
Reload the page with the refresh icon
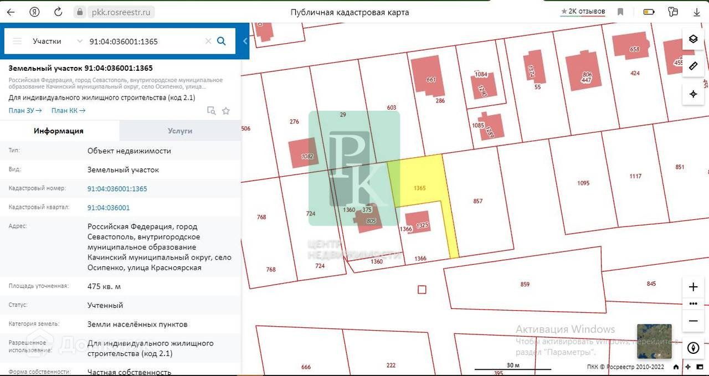click(x=58, y=12)
